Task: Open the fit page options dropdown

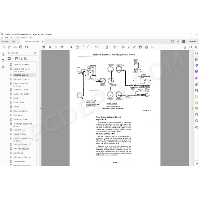Action: point(107,47)
